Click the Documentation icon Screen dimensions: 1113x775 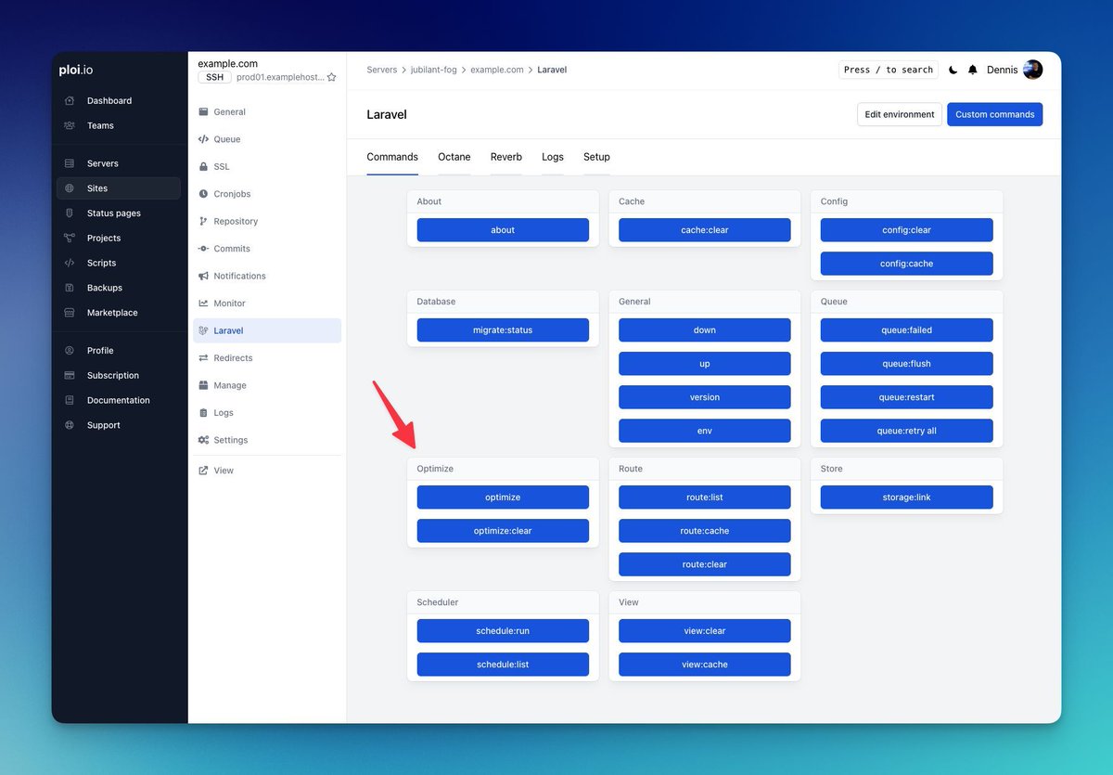(x=70, y=400)
